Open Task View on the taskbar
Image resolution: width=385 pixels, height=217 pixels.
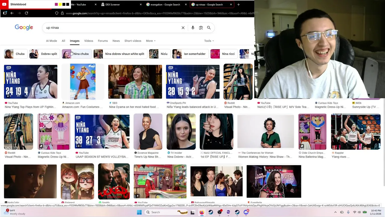click(x=193, y=212)
